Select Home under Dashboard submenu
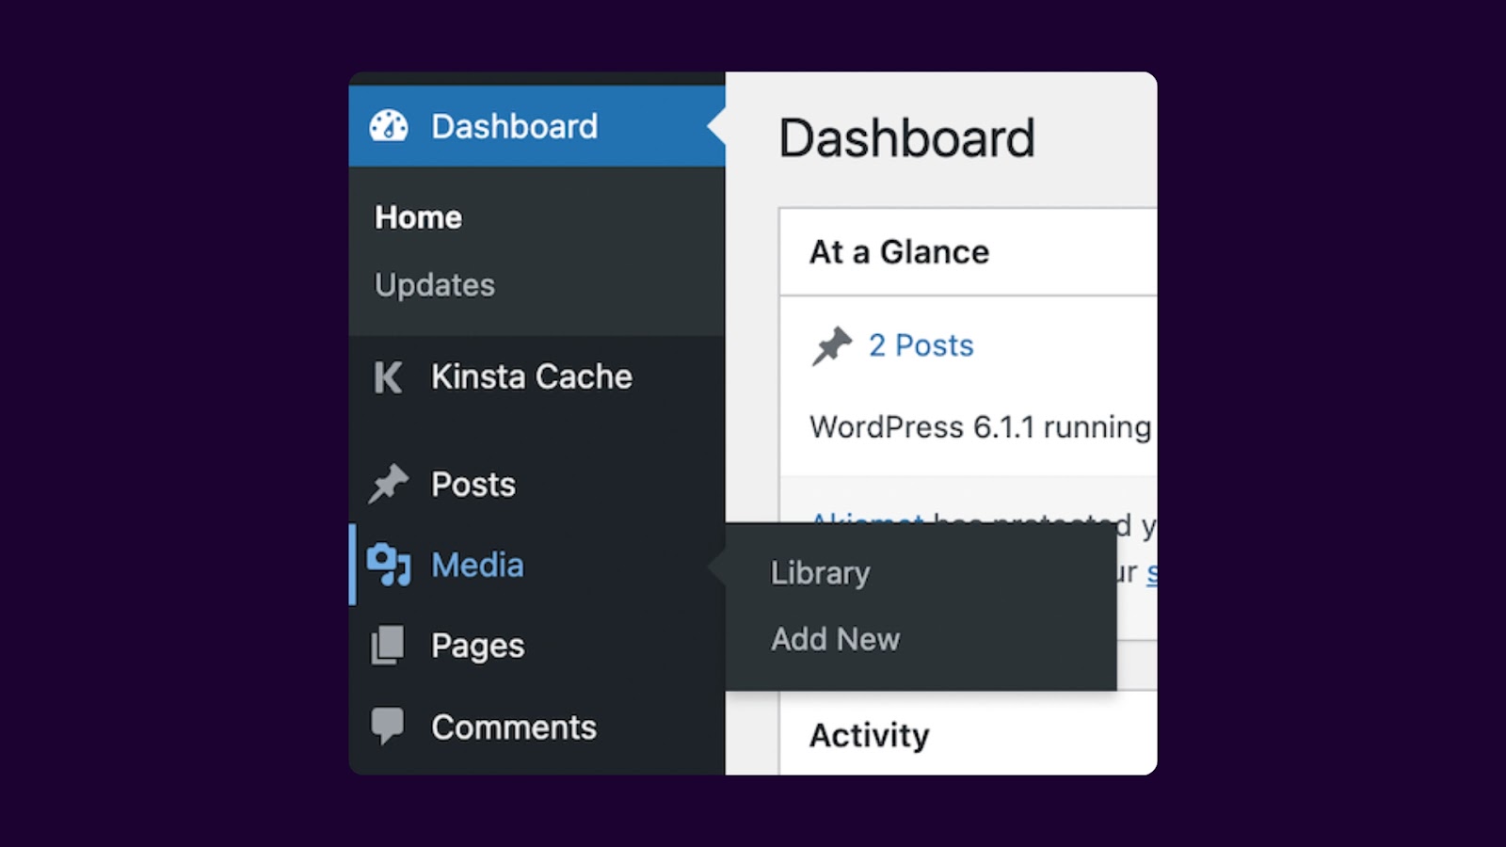Image resolution: width=1506 pixels, height=847 pixels. point(418,217)
